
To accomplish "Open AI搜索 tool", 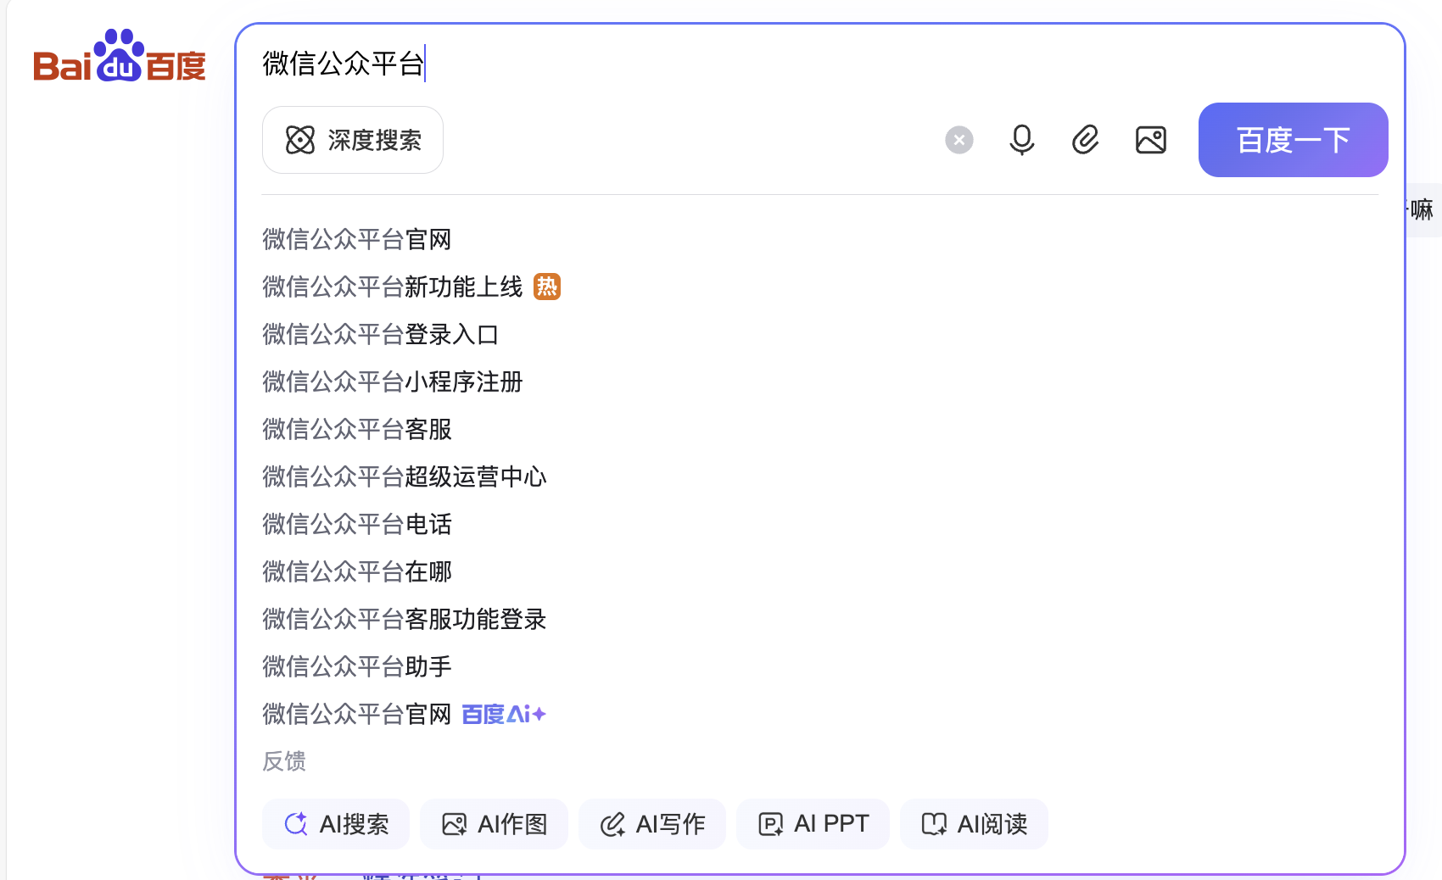I will [x=336, y=824].
